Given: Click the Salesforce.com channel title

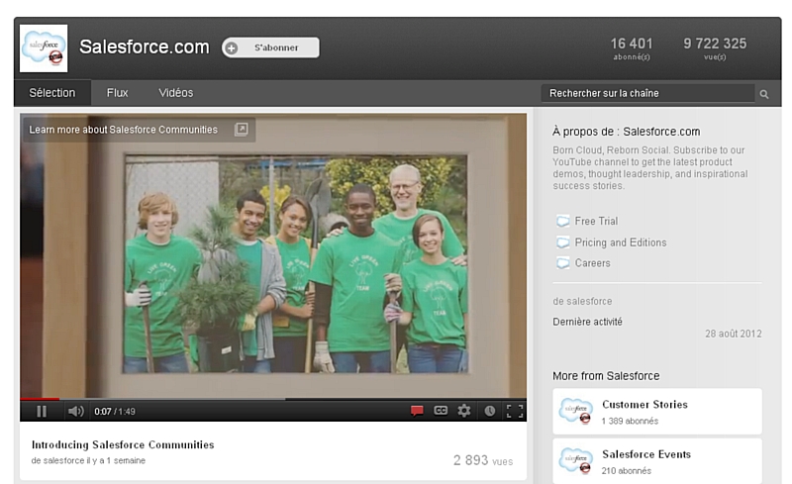Looking at the screenshot, I should point(144,47).
